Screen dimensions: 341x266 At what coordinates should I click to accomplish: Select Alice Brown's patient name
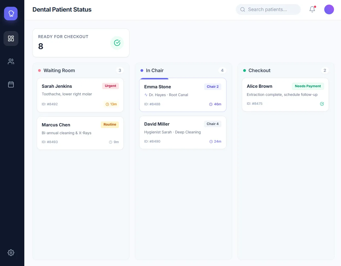pyautogui.click(x=259, y=86)
